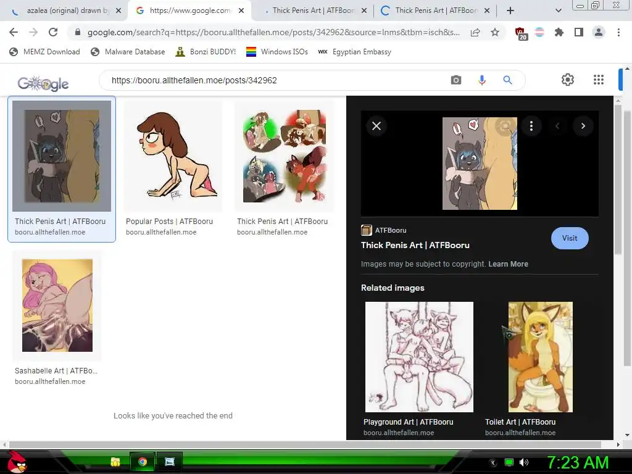
Task: Close the active Google tab
Action: tap(241, 11)
